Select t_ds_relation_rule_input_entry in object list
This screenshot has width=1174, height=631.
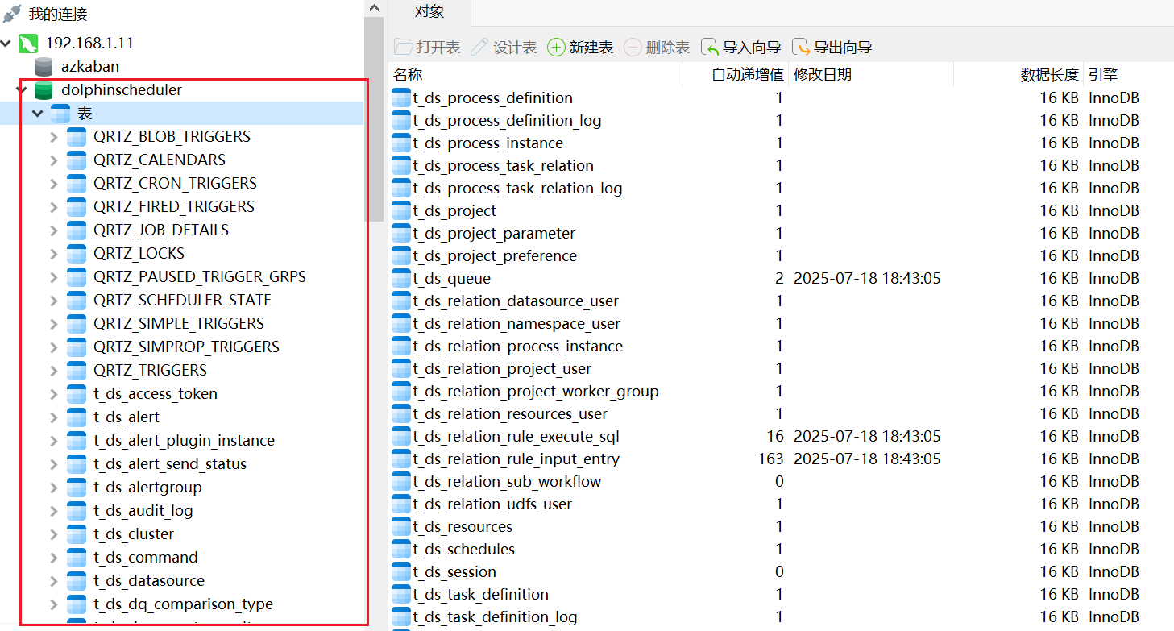516,459
